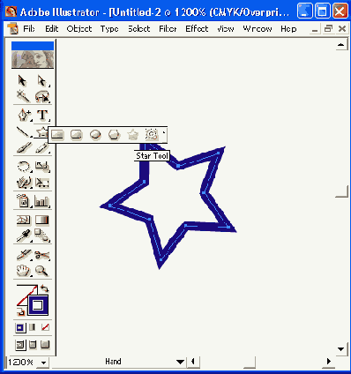Pick the Eyedropper tool

(24, 236)
